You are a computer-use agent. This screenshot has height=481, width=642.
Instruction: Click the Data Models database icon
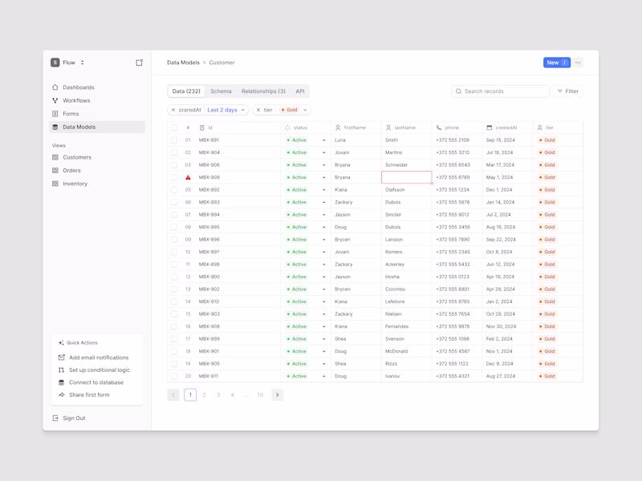55,127
